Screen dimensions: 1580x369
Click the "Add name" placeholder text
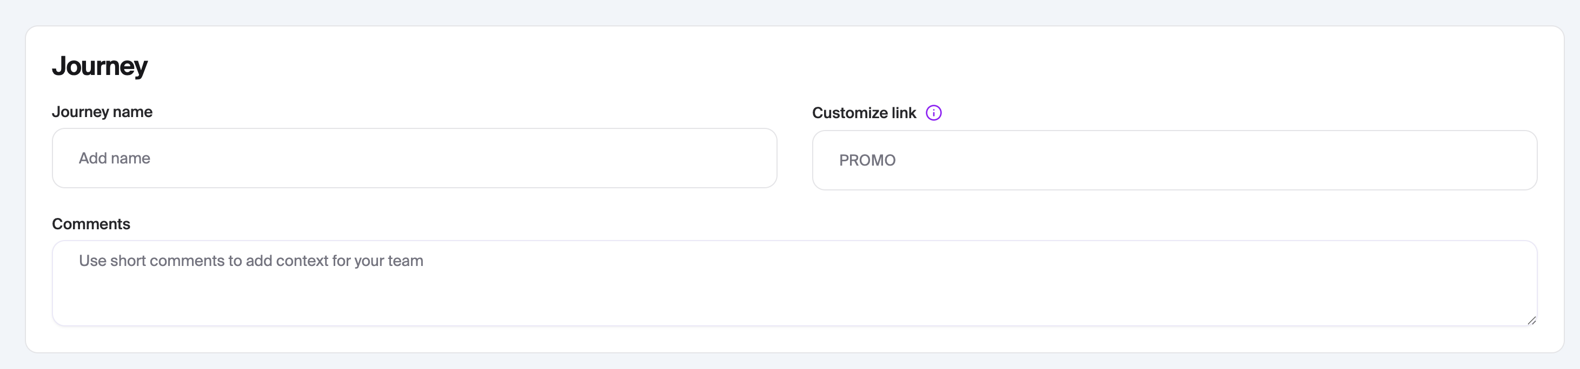click(114, 159)
